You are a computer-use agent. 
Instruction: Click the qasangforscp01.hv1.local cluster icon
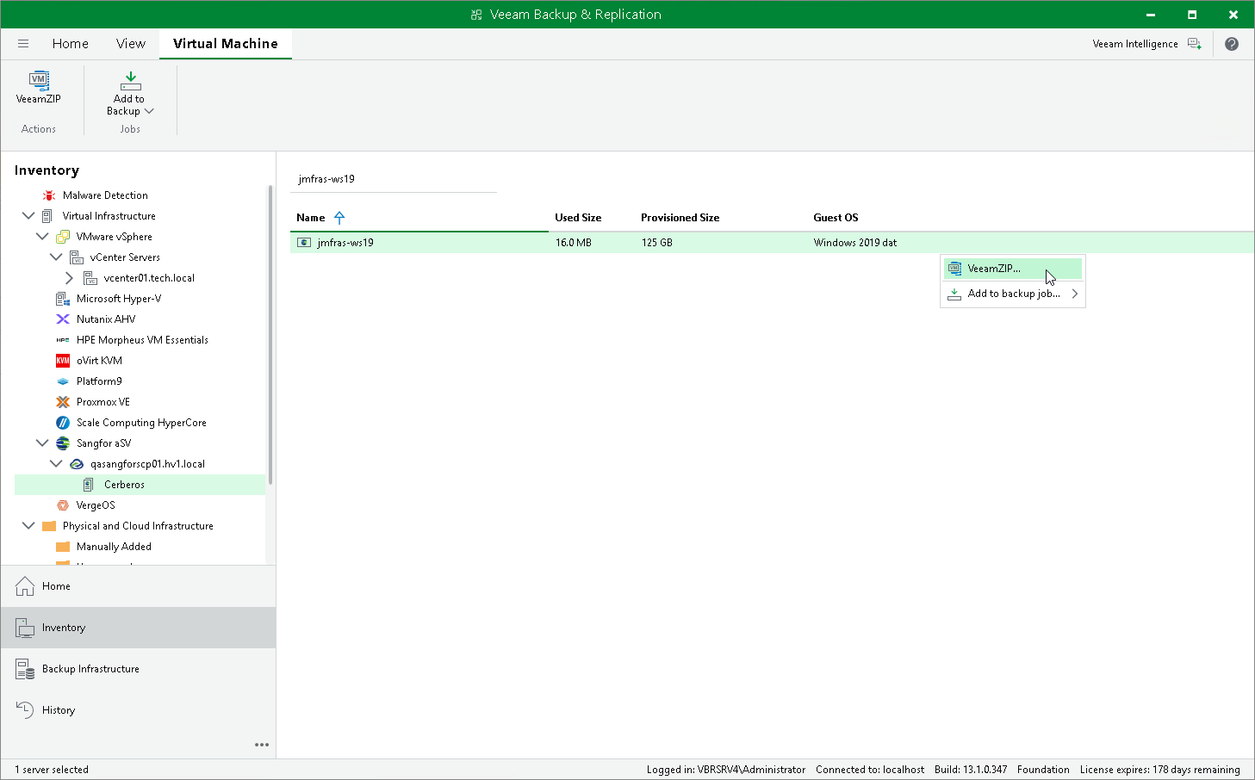77,464
